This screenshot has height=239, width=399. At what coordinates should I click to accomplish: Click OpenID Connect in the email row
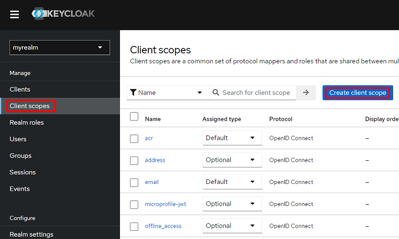click(x=291, y=182)
